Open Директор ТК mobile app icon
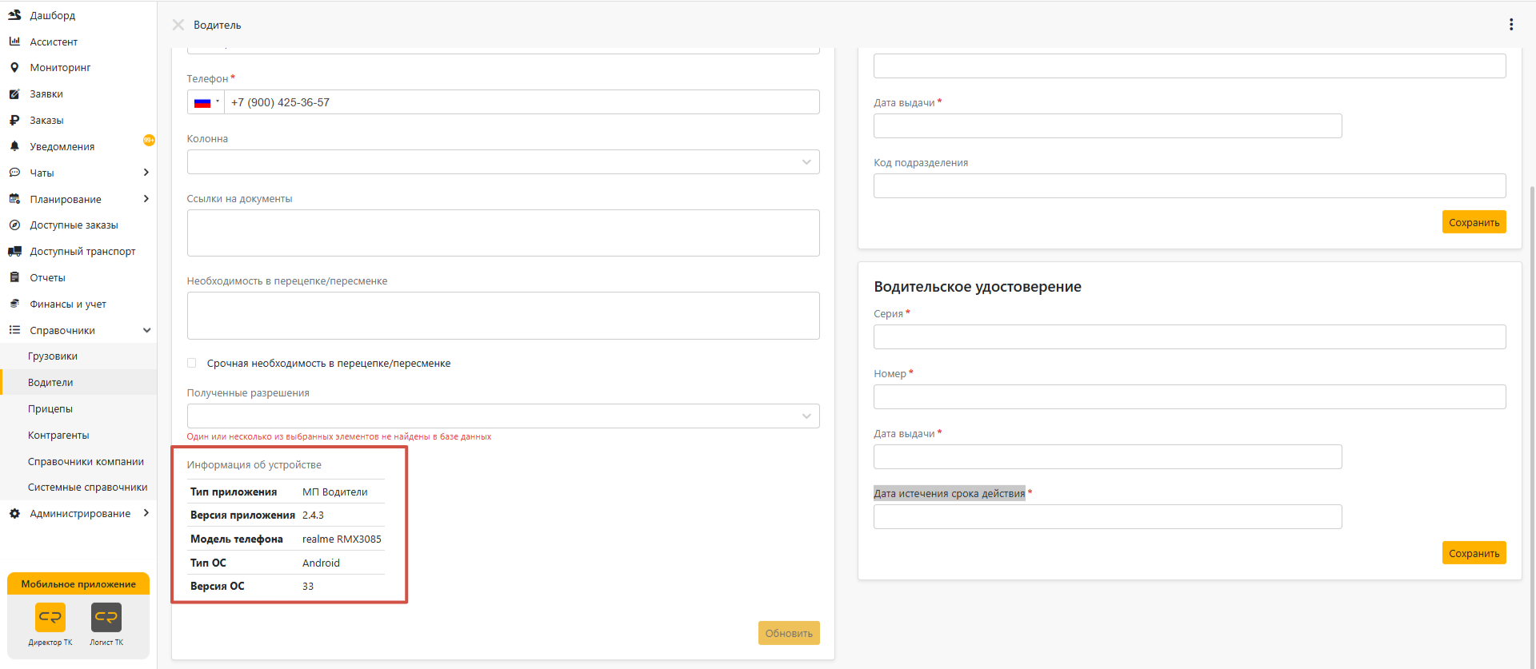This screenshot has width=1536, height=669. (x=50, y=618)
